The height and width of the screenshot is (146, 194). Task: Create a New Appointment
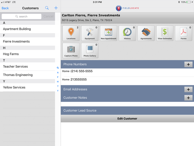(x=109, y=33)
